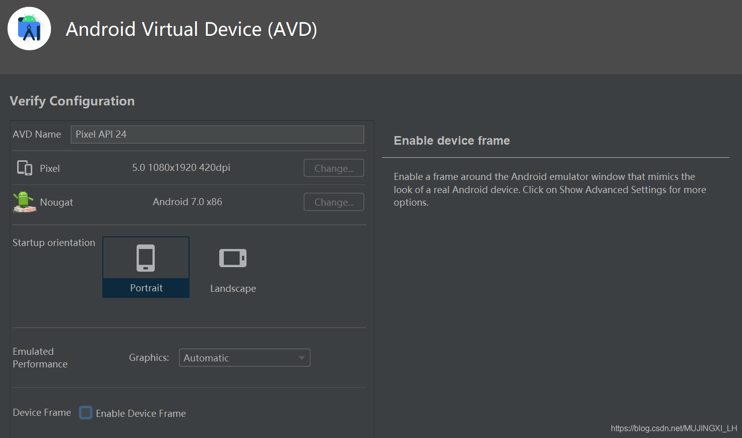The height and width of the screenshot is (438, 742).
Task: Click the 'Device Frame' label
Action: [x=42, y=412]
